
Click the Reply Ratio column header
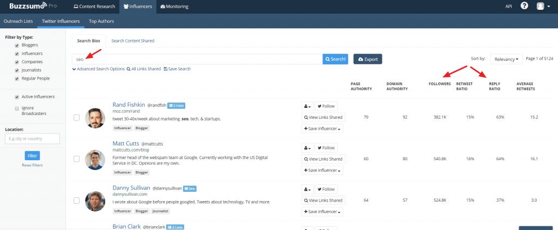click(495, 86)
